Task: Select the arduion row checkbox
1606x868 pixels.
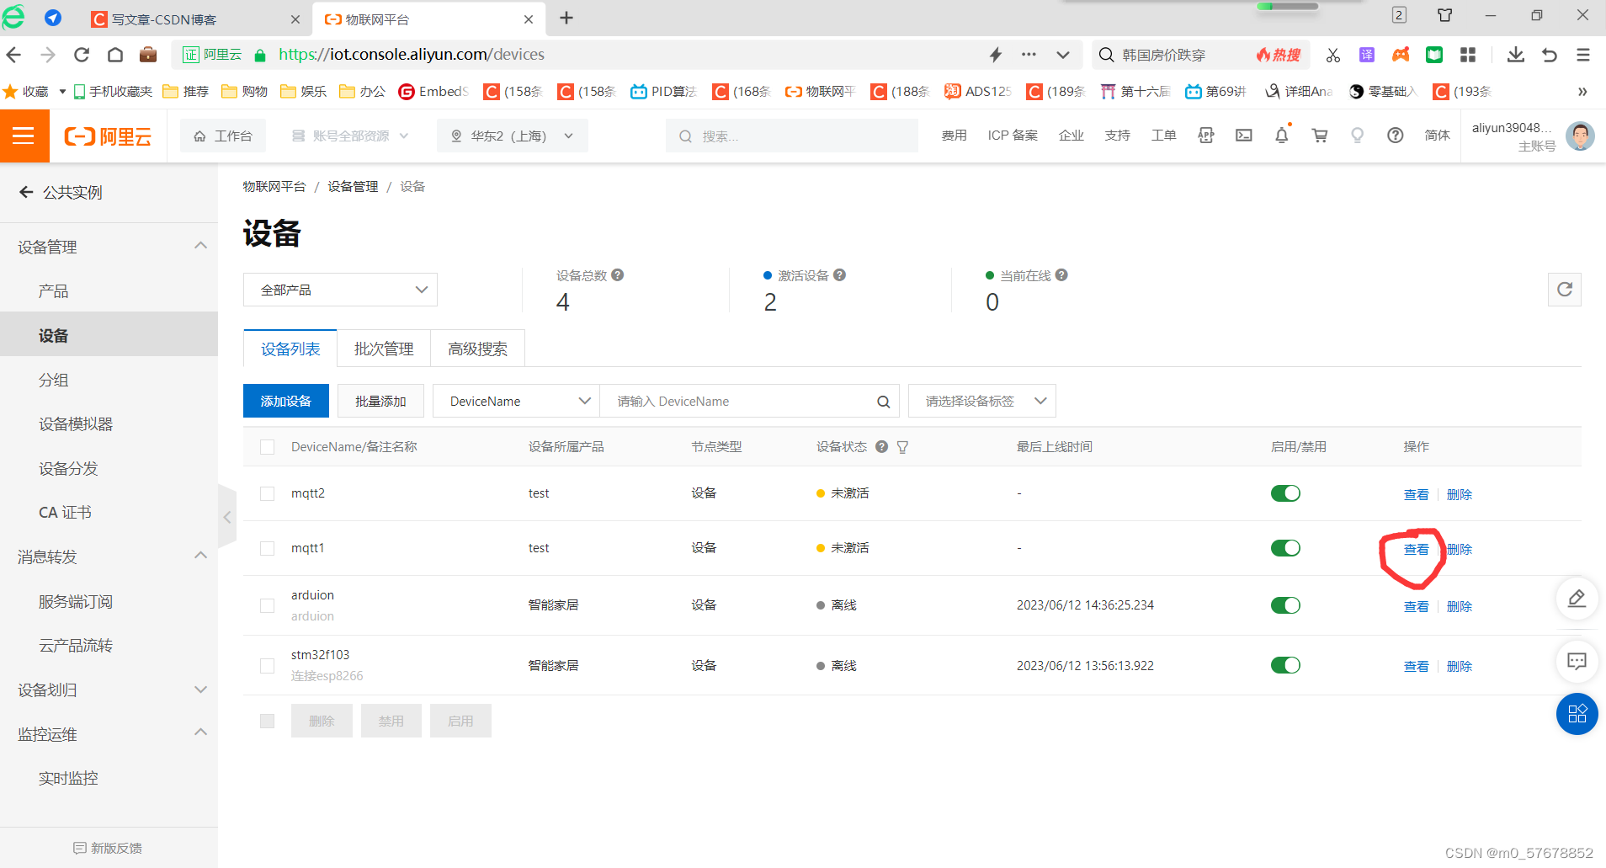Action: [x=268, y=605]
